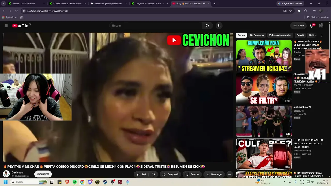The height and width of the screenshot is (186, 331).
Task: Open the YouTube account avatar menu
Action: point(321,26)
